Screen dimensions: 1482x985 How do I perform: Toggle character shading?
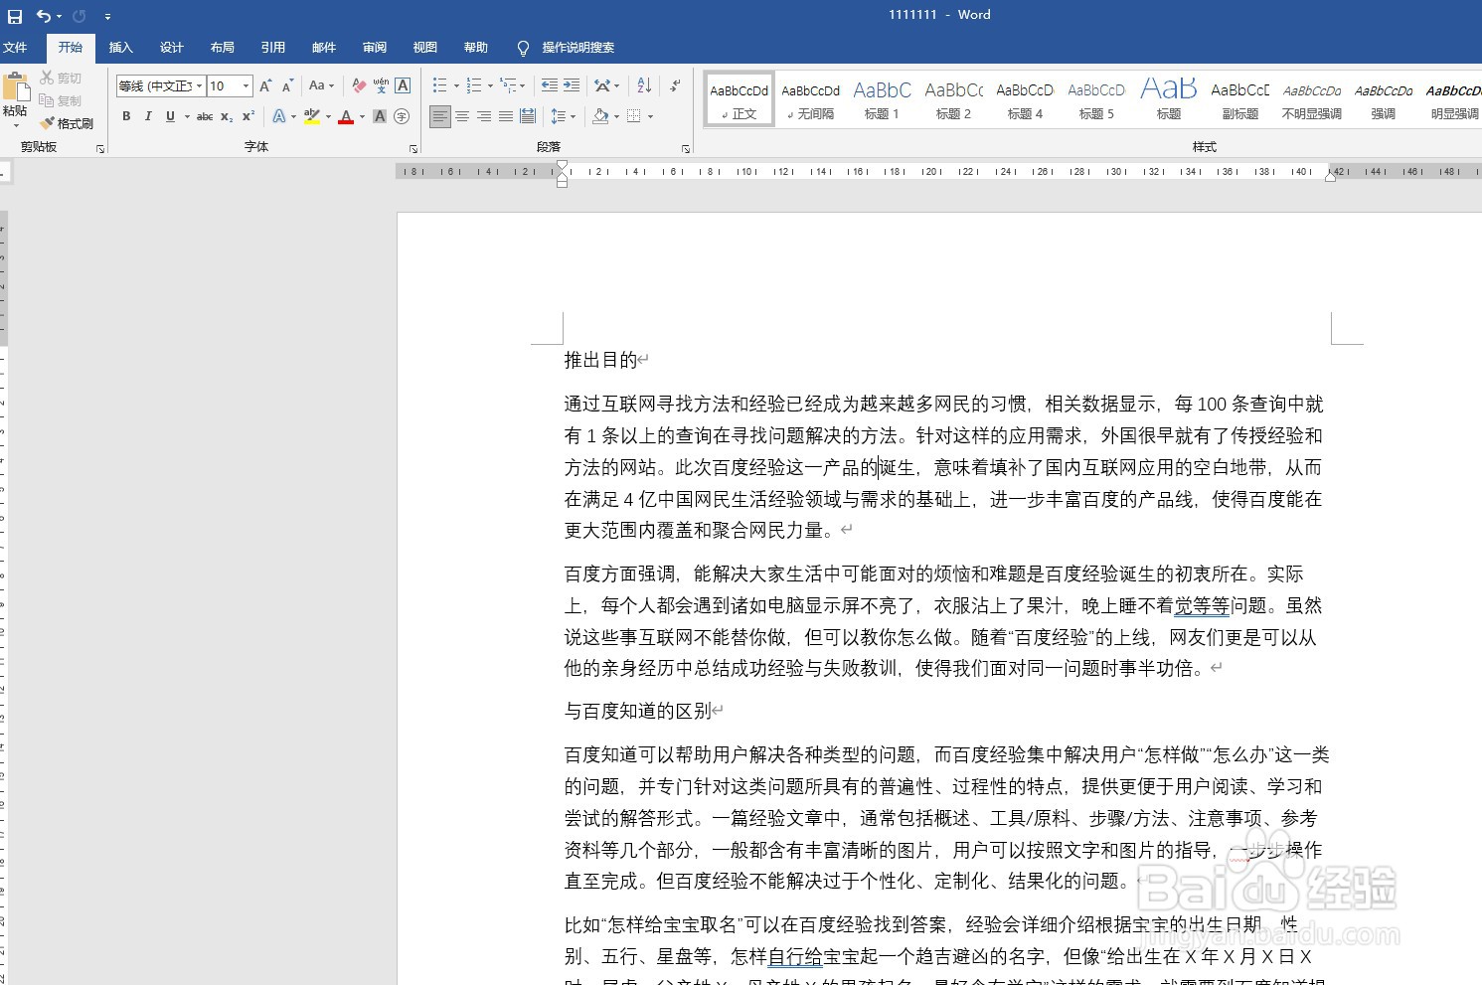click(380, 116)
